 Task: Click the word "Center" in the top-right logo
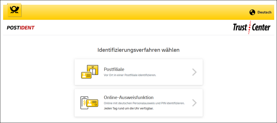pos(261,27)
